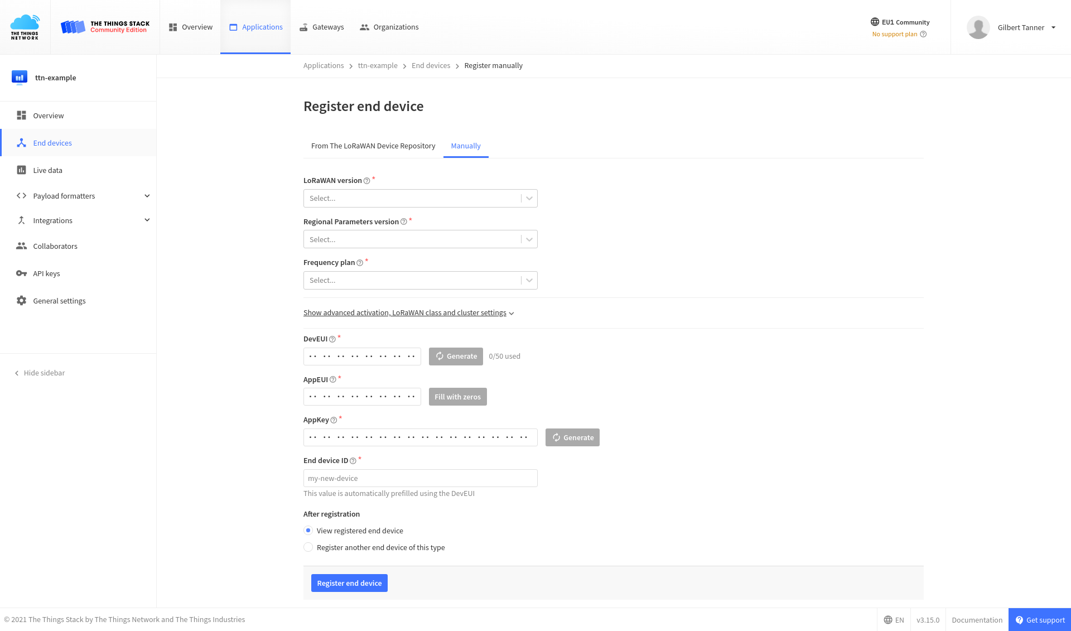Switch to the Manually registration tab

[466, 145]
